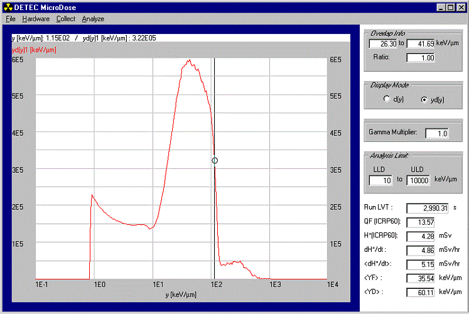
Task: Click the circular cursor marker on the curve
Action: click(x=215, y=161)
